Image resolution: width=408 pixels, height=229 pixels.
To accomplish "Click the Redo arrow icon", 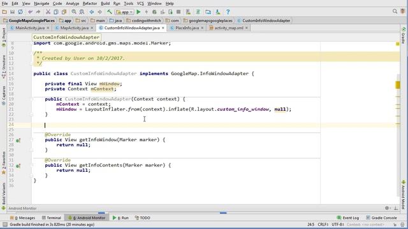I will [x=38, y=12].
